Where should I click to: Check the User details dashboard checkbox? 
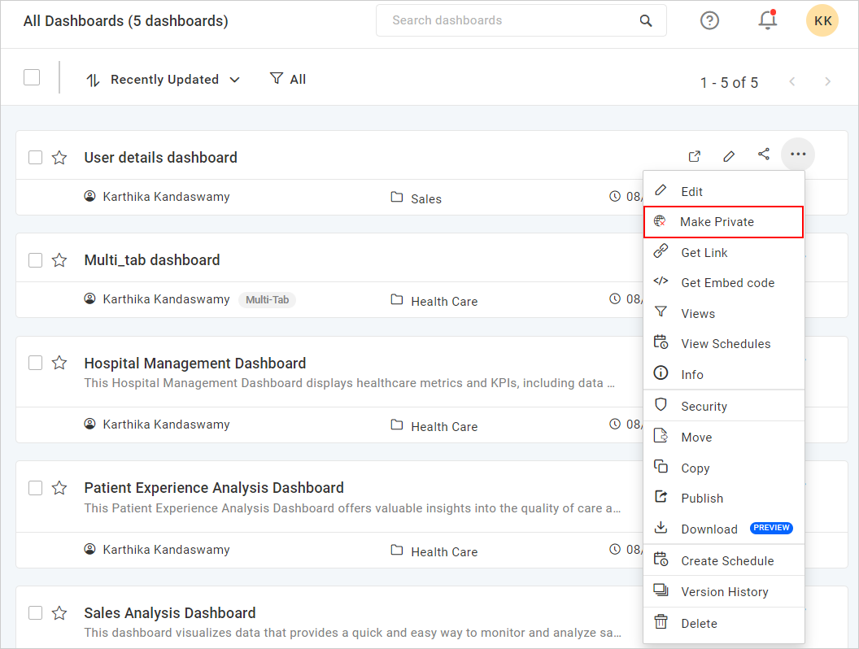coord(35,157)
